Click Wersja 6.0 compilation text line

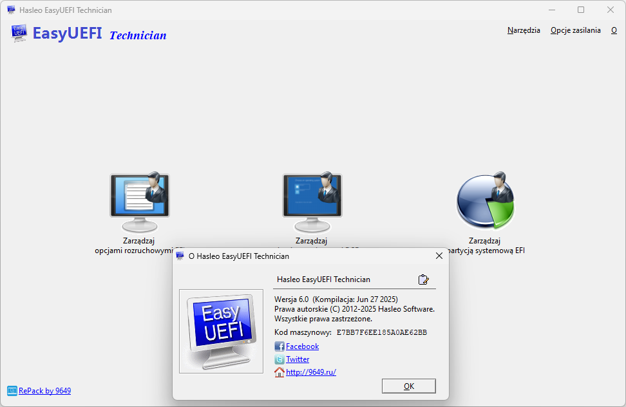click(x=336, y=299)
